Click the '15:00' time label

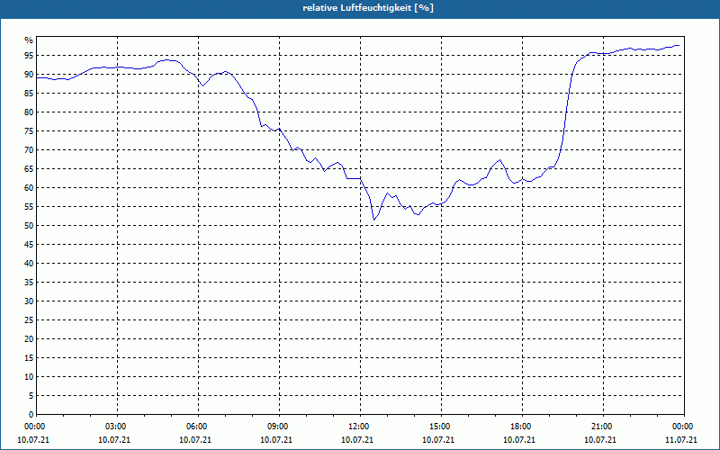tap(439, 427)
